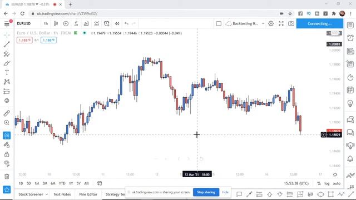Screen dimensions: 356x200
Task: Select the YTD date range
Action: pyautogui.click(x=62, y=183)
